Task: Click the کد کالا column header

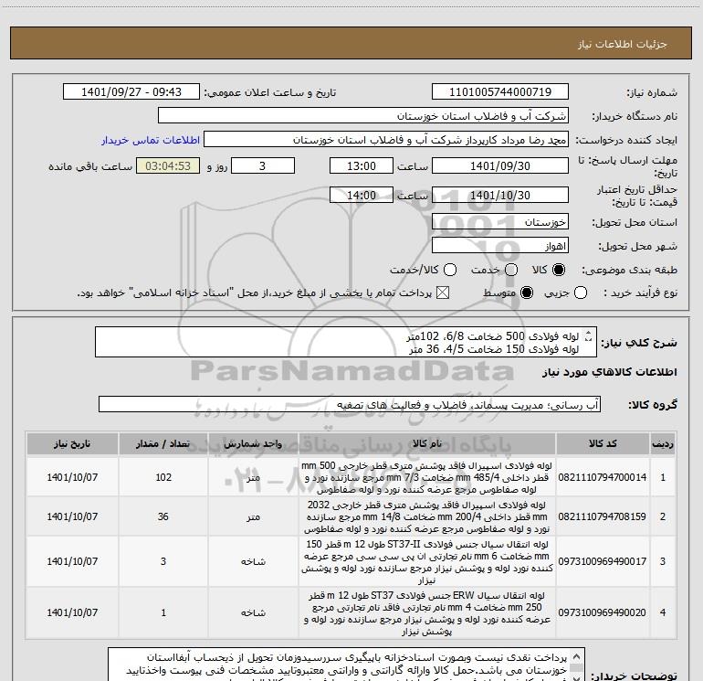Action: [x=603, y=443]
